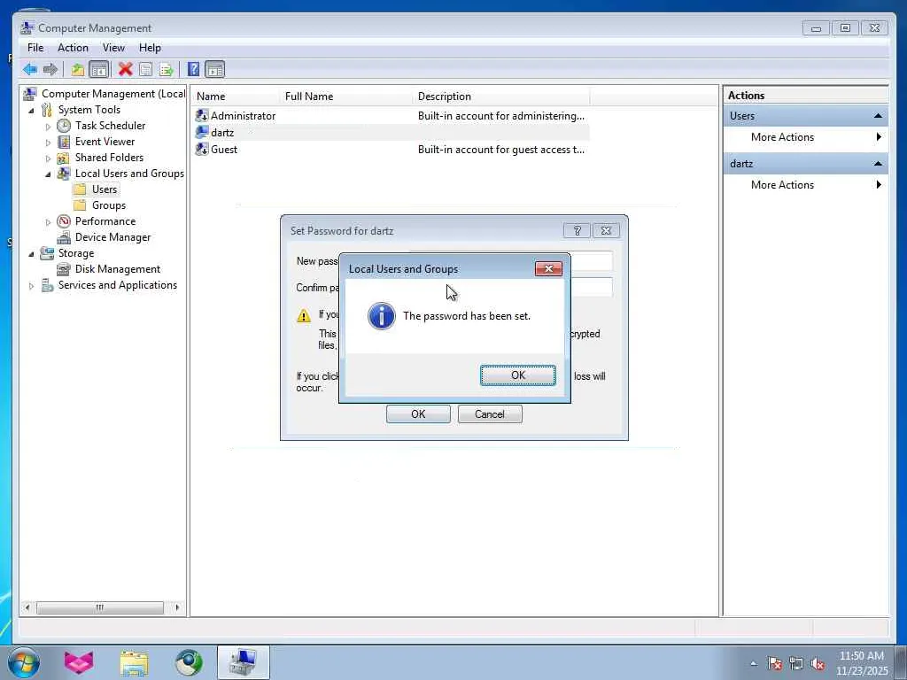Expand the Performance tree node
This screenshot has height=680, width=907.
click(48, 221)
